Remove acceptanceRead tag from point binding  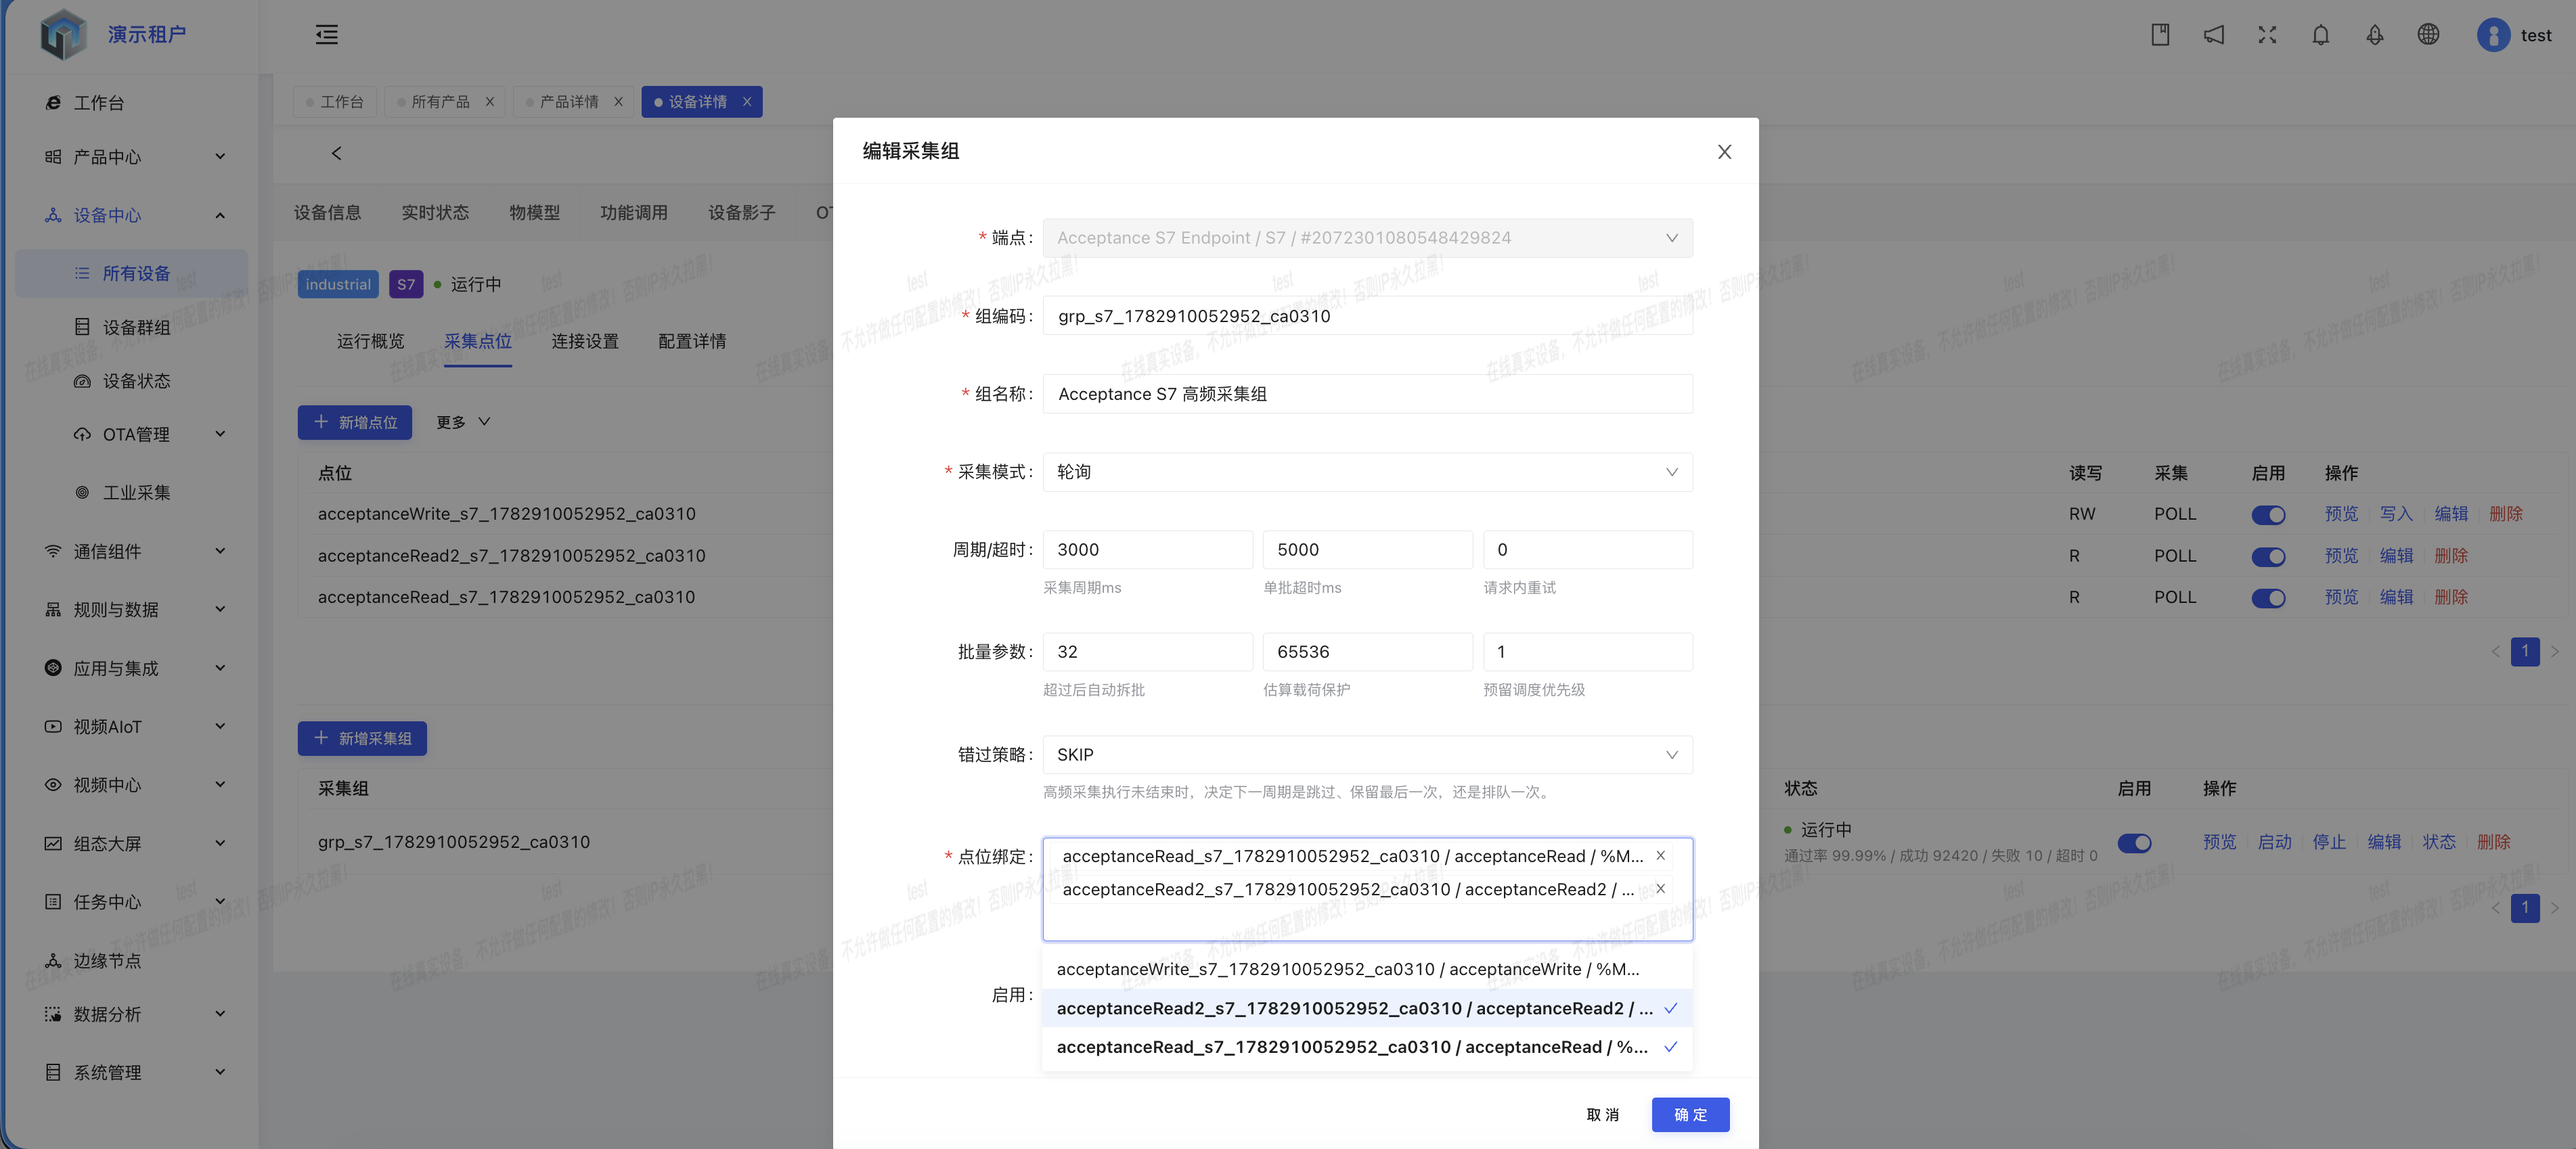pos(1660,856)
